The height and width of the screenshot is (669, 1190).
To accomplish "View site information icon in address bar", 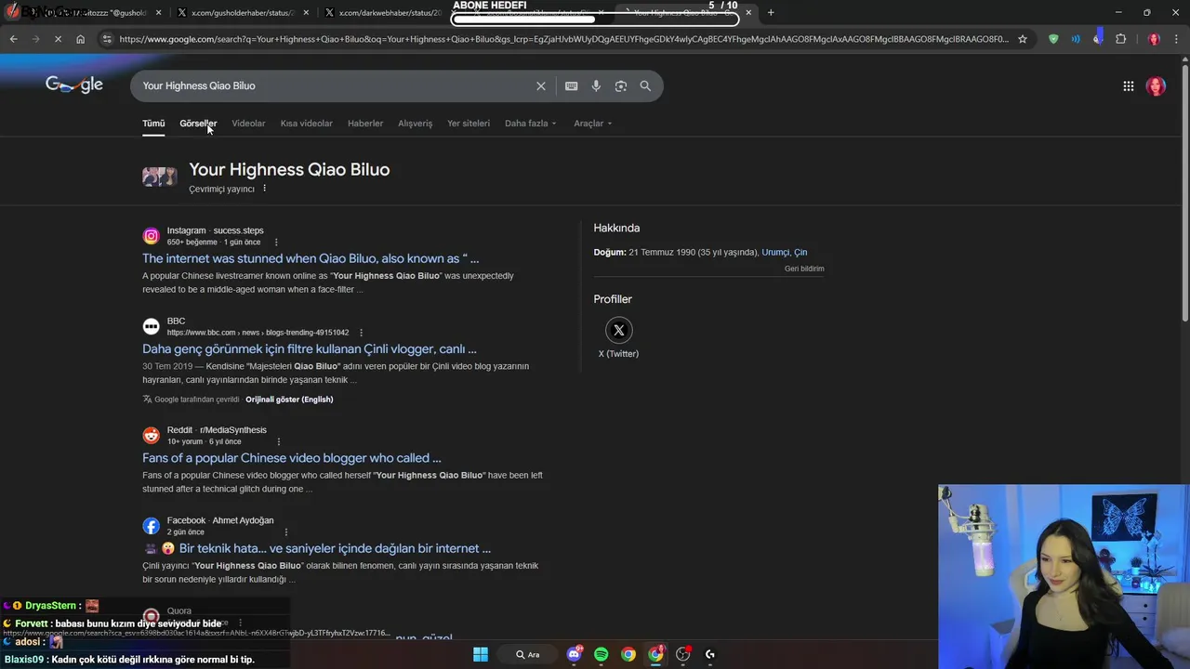I will 107,39.
